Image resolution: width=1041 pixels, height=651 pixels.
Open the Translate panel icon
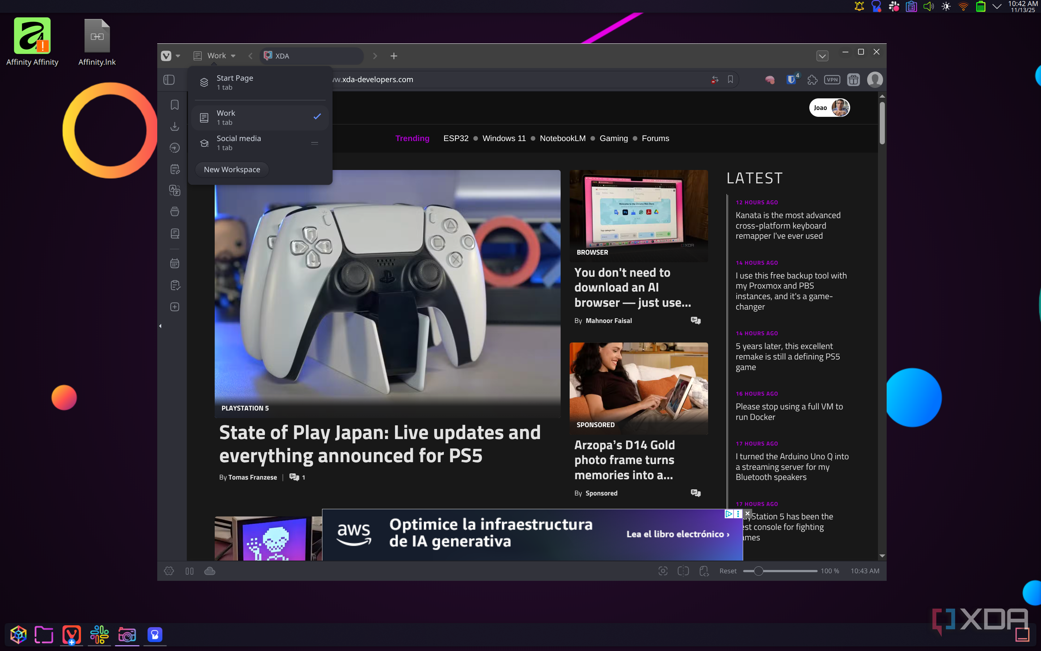pyautogui.click(x=174, y=190)
